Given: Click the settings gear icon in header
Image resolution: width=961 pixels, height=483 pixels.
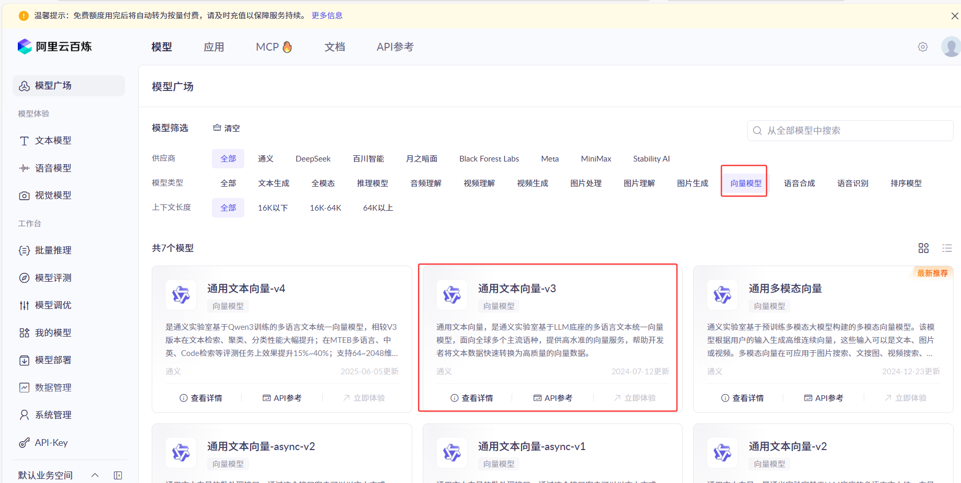Looking at the screenshot, I should pyautogui.click(x=923, y=47).
